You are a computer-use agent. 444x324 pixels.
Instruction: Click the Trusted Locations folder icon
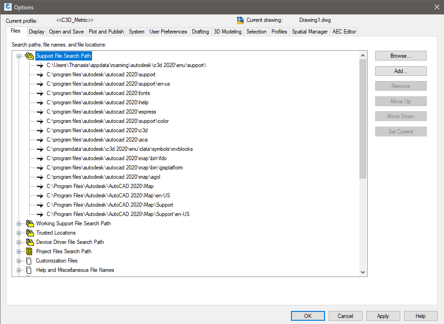29,233
